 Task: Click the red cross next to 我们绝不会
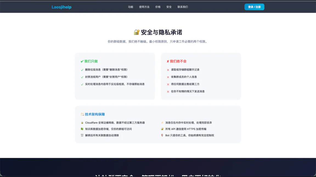click(x=168, y=61)
